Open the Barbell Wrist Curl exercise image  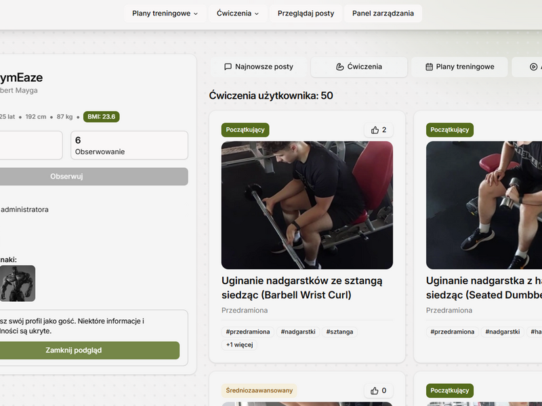pos(307,205)
